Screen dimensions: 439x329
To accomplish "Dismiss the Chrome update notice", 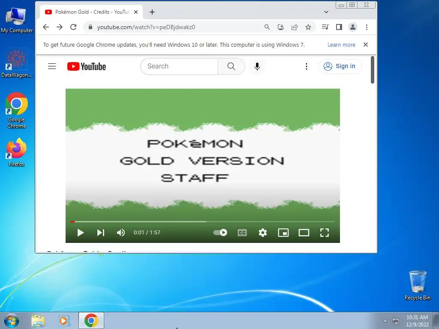I will pyautogui.click(x=366, y=45).
